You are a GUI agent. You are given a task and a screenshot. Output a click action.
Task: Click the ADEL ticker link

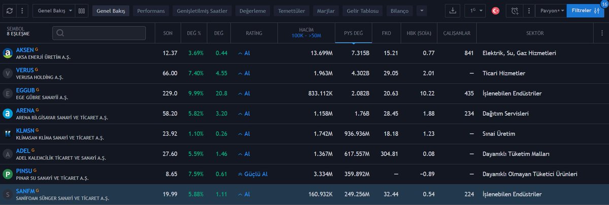[x=23, y=151]
